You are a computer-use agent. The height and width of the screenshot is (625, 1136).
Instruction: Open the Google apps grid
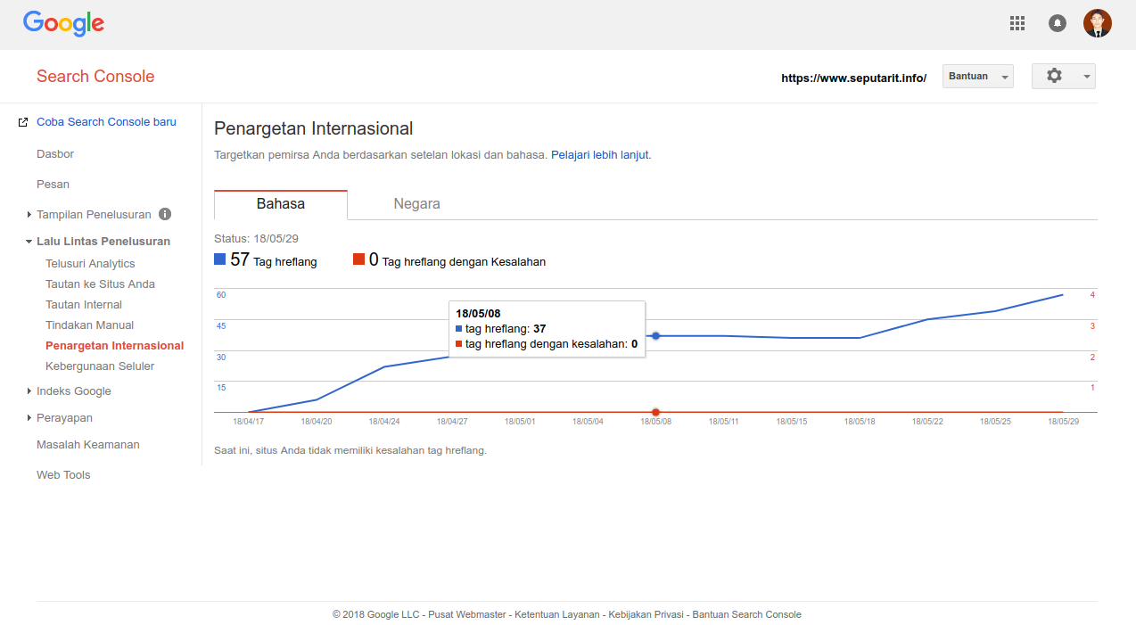pos(1017,23)
